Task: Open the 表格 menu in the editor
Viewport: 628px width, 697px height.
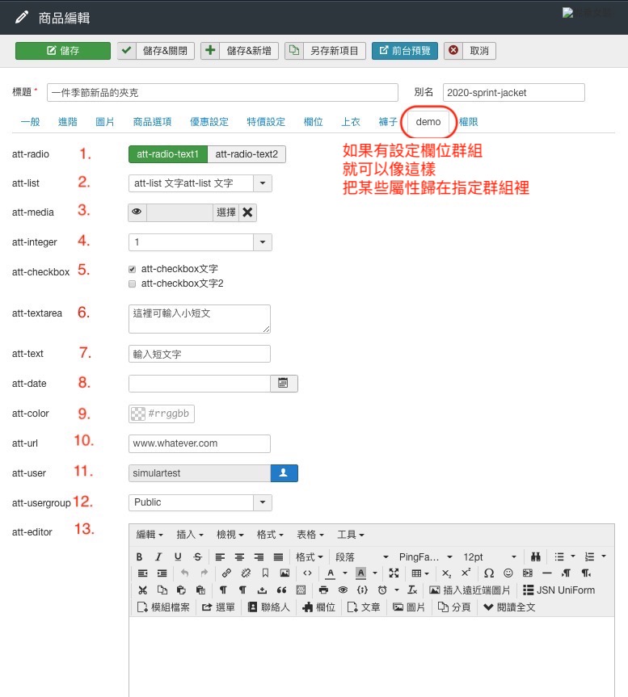Action: click(x=310, y=535)
